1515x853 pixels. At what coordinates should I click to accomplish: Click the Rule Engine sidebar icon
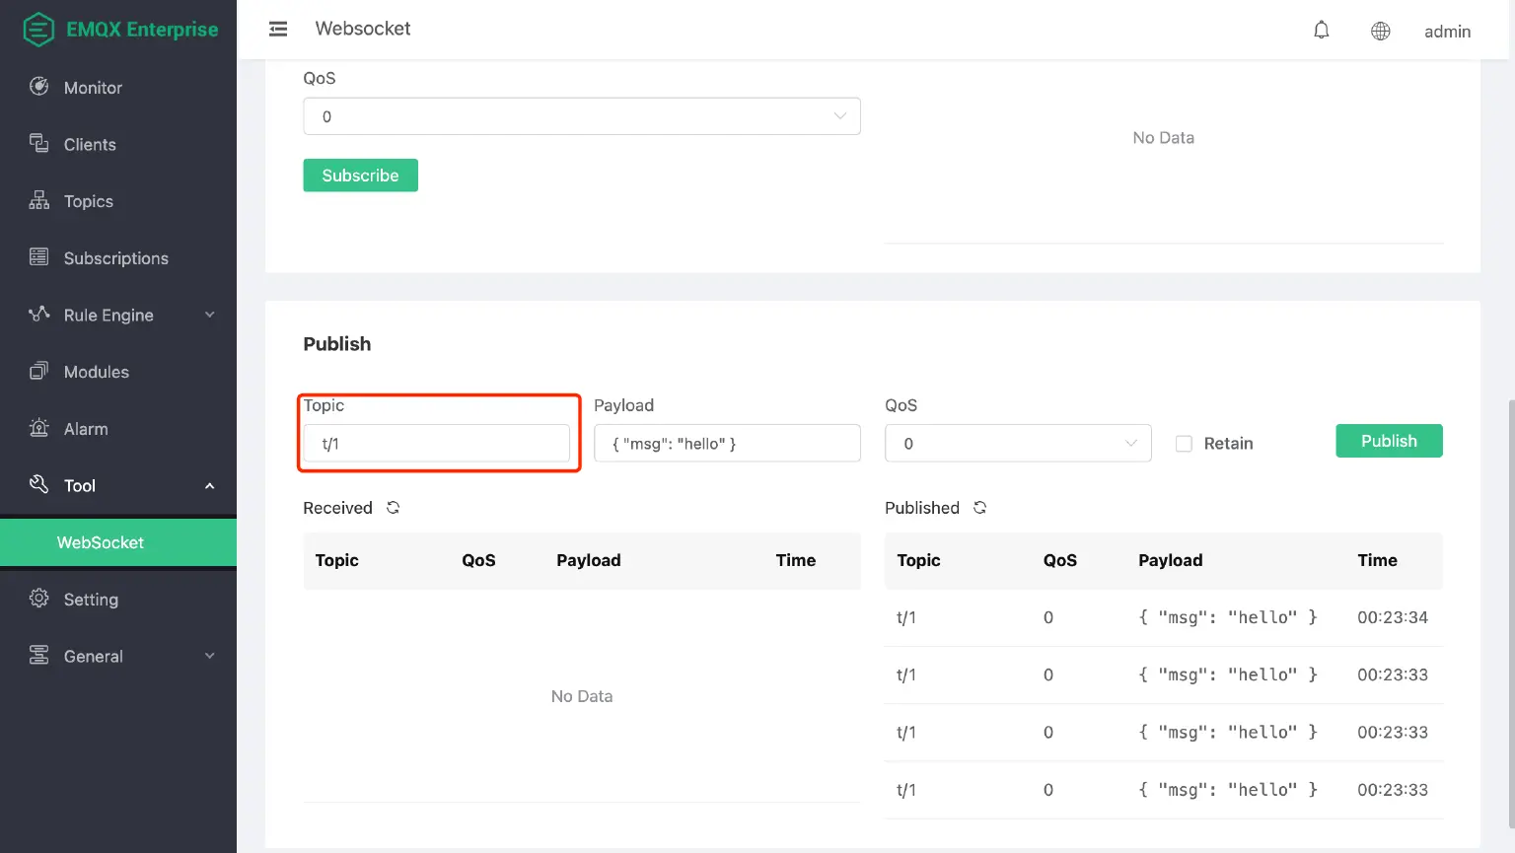tap(39, 315)
